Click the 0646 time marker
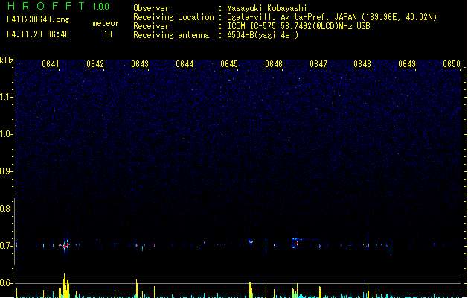Image resolution: width=468 pixels, height=298 pixels. click(x=274, y=64)
